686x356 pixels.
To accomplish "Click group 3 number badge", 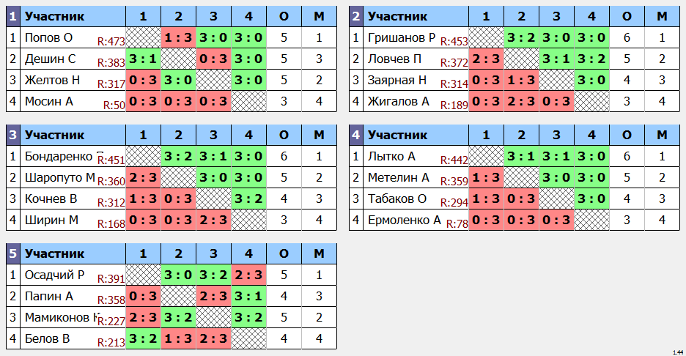I will 12,135.
